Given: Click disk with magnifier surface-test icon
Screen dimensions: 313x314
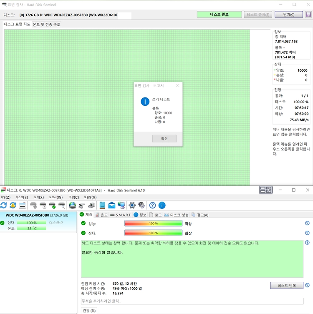Looking at the screenshot, I should click(62, 205).
